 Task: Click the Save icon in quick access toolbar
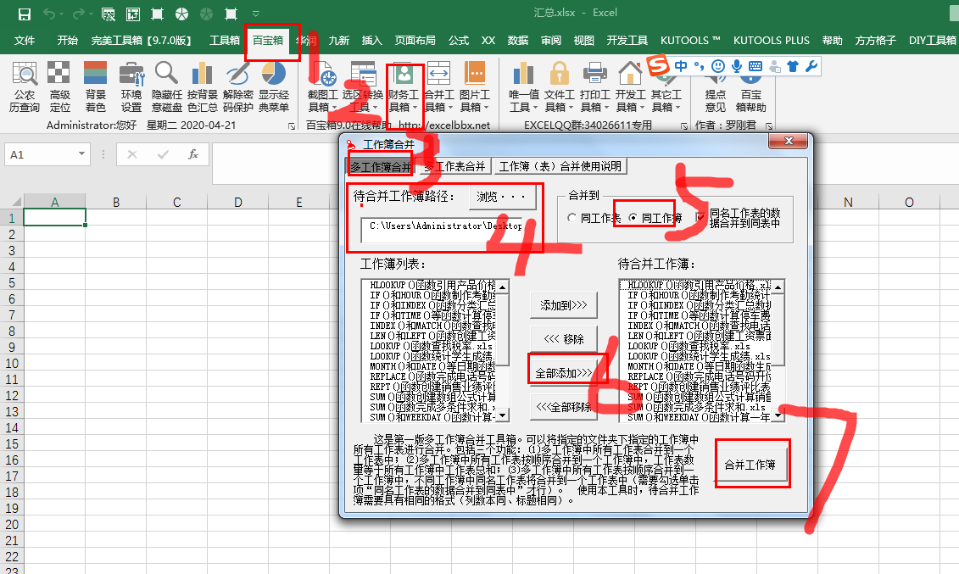tap(25, 14)
